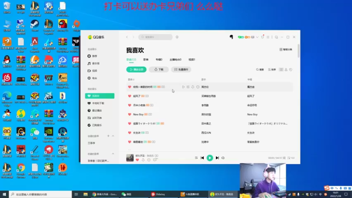Expand the account dropdown chevron in title bar
Screen dimensions: 352x198
pyautogui.click(x=257, y=37)
